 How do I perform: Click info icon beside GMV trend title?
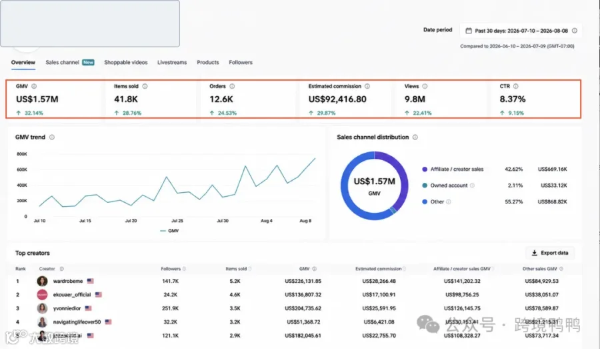(x=52, y=137)
